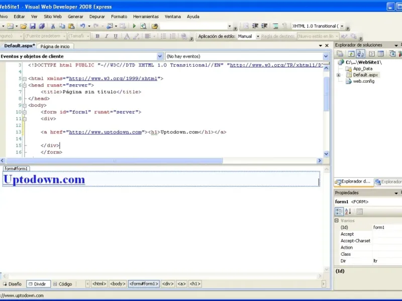
Task: Click Alphabetical sort icon in Properties panel
Action: point(348,211)
